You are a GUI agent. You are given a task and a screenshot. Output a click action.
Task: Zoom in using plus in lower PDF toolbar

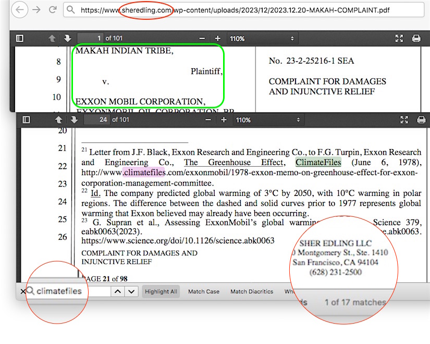[224, 120]
